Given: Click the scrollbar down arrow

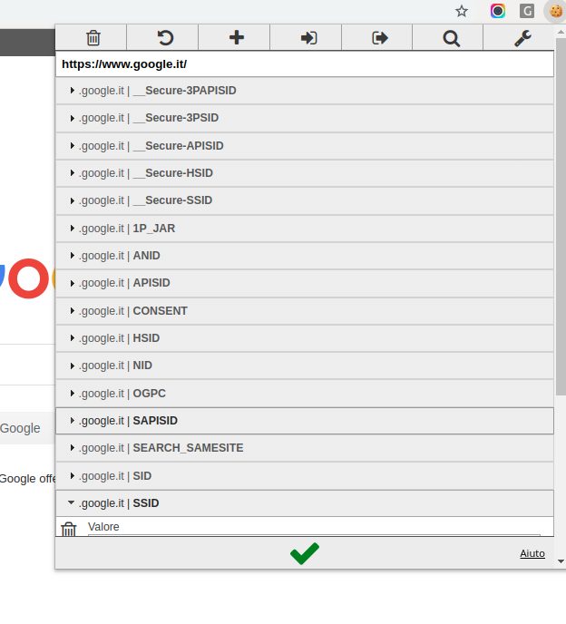Looking at the screenshot, I should point(561,561).
